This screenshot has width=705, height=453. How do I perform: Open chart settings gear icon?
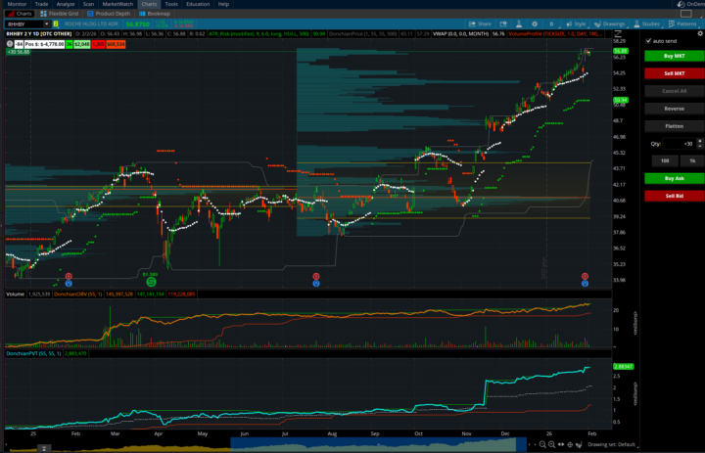pyautogui.click(x=535, y=24)
